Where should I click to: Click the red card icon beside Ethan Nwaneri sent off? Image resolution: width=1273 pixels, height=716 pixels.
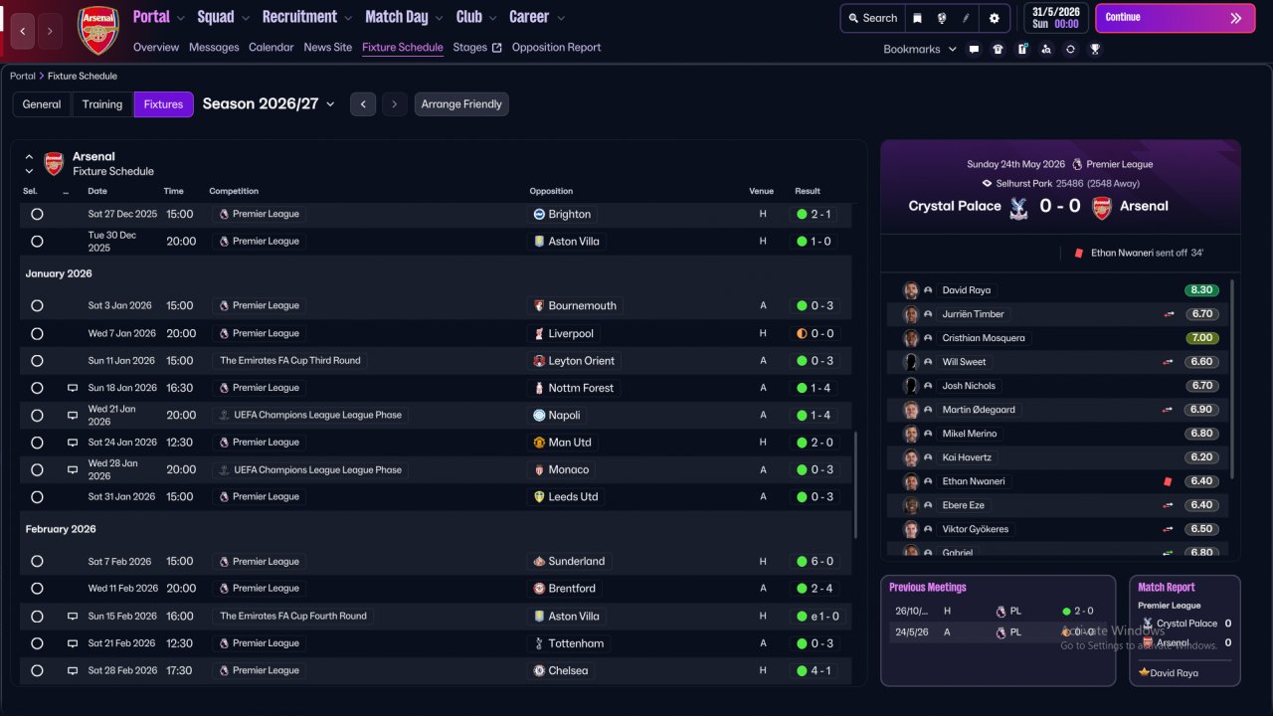pyautogui.click(x=1078, y=254)
